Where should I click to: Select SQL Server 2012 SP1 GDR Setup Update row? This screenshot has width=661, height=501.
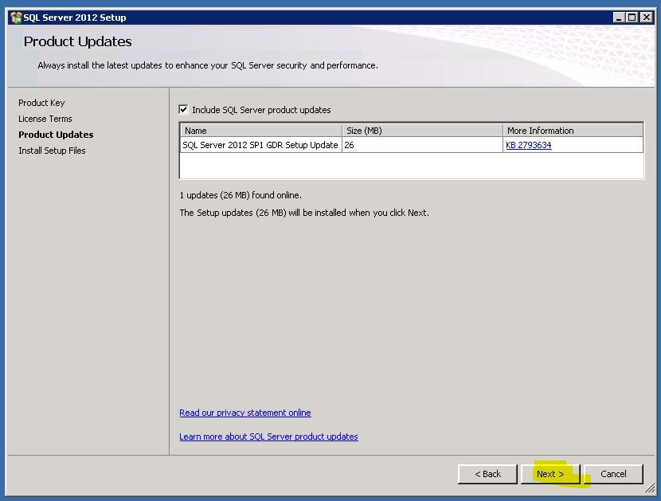pyautogui.click(x=412, y=145)
